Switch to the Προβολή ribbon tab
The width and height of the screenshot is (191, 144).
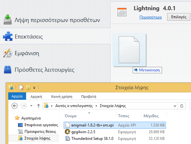click(x=88, y=97)
